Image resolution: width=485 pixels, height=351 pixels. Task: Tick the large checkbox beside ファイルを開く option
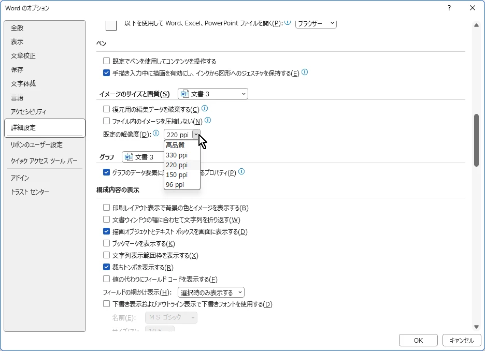(111, 25)
